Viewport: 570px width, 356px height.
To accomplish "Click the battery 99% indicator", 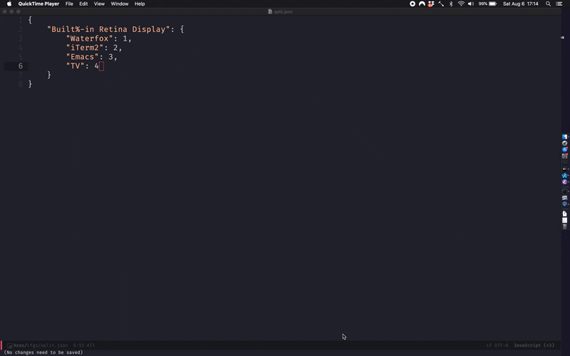I will click(487, 4).
